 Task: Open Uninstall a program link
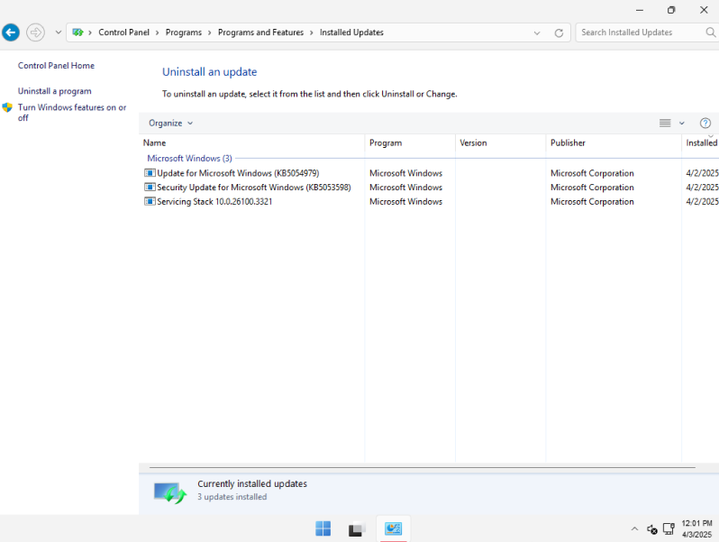pyautogui.click(x=55, y=91)
